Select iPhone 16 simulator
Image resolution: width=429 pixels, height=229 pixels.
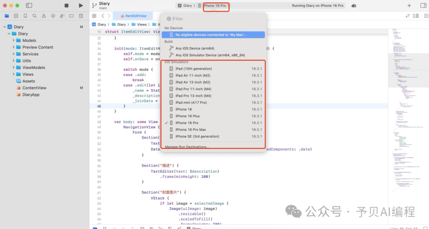213,109
